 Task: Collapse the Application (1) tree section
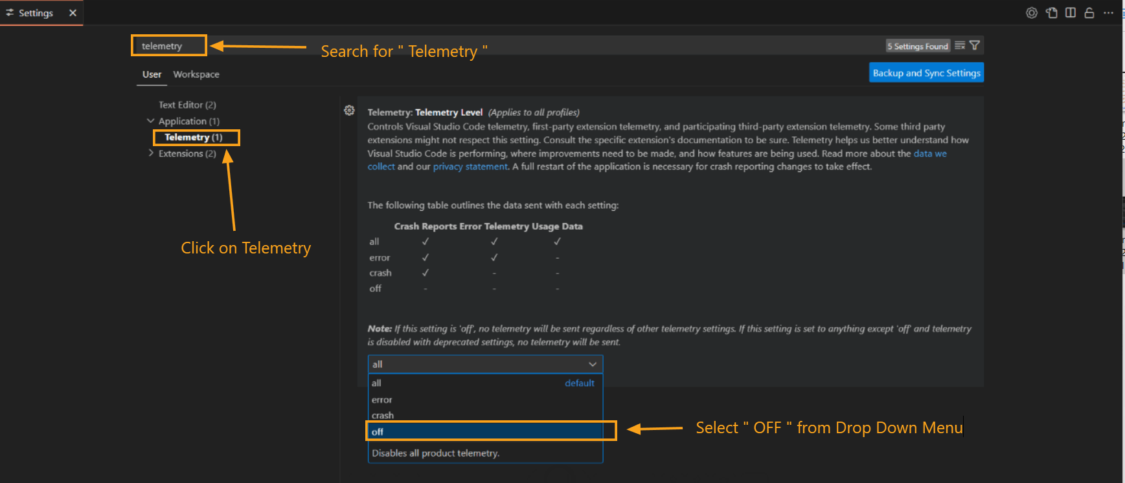click(x=151, y=121)
